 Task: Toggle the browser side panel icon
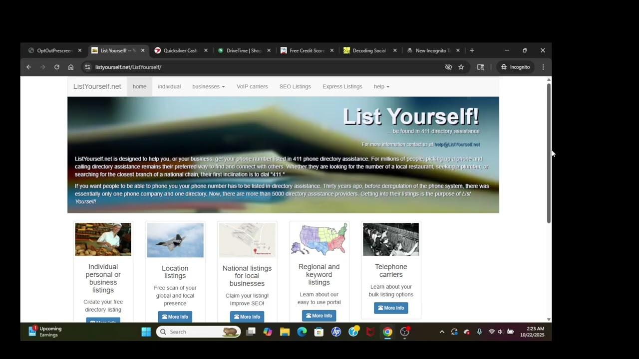click(x=481, y=67)
